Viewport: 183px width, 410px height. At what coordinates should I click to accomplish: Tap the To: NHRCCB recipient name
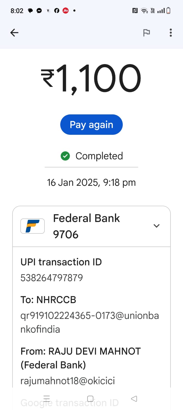tap(48, 300)
